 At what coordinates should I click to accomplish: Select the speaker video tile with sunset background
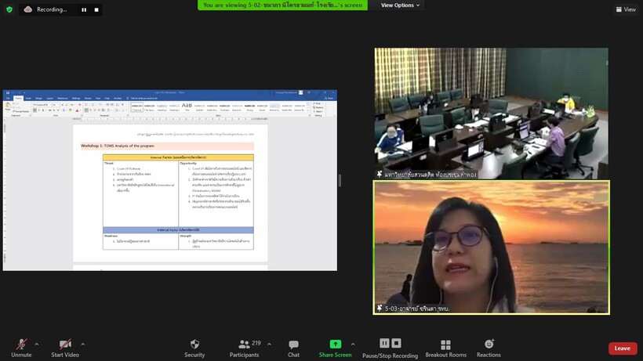point(492,247)
